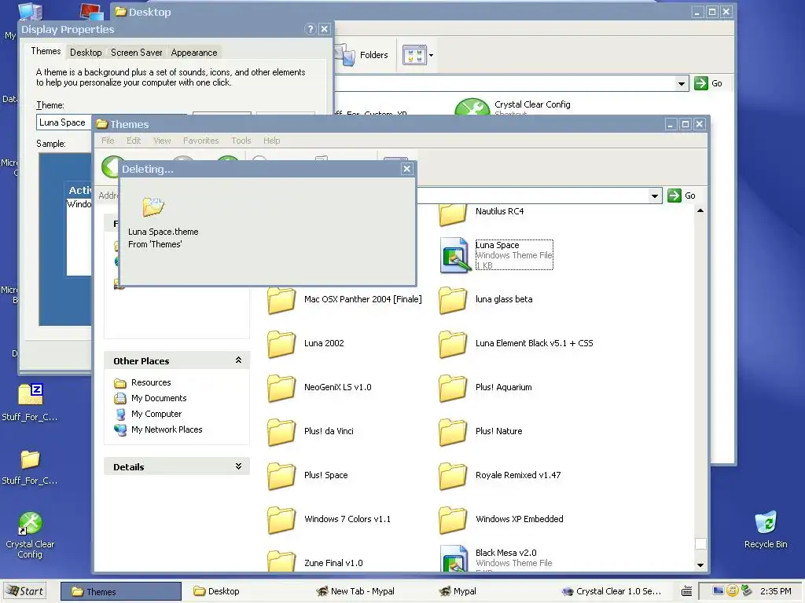Click the clock showing 2:35 PM
This screenshot has width=805, height=603.
[x=775, y=591]
